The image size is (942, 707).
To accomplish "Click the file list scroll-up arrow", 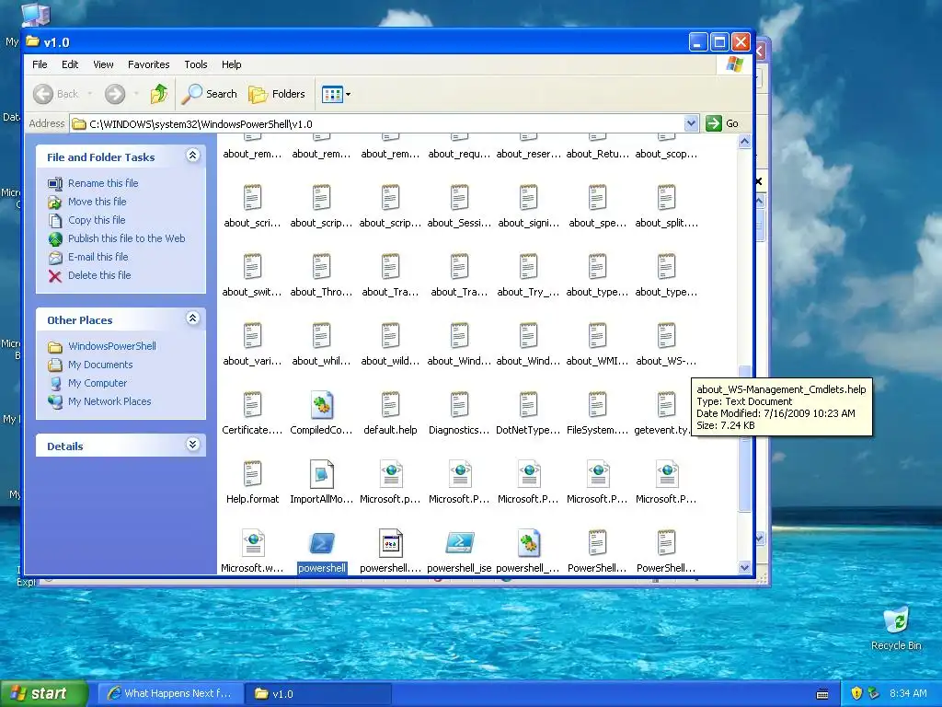I will 744,142.
